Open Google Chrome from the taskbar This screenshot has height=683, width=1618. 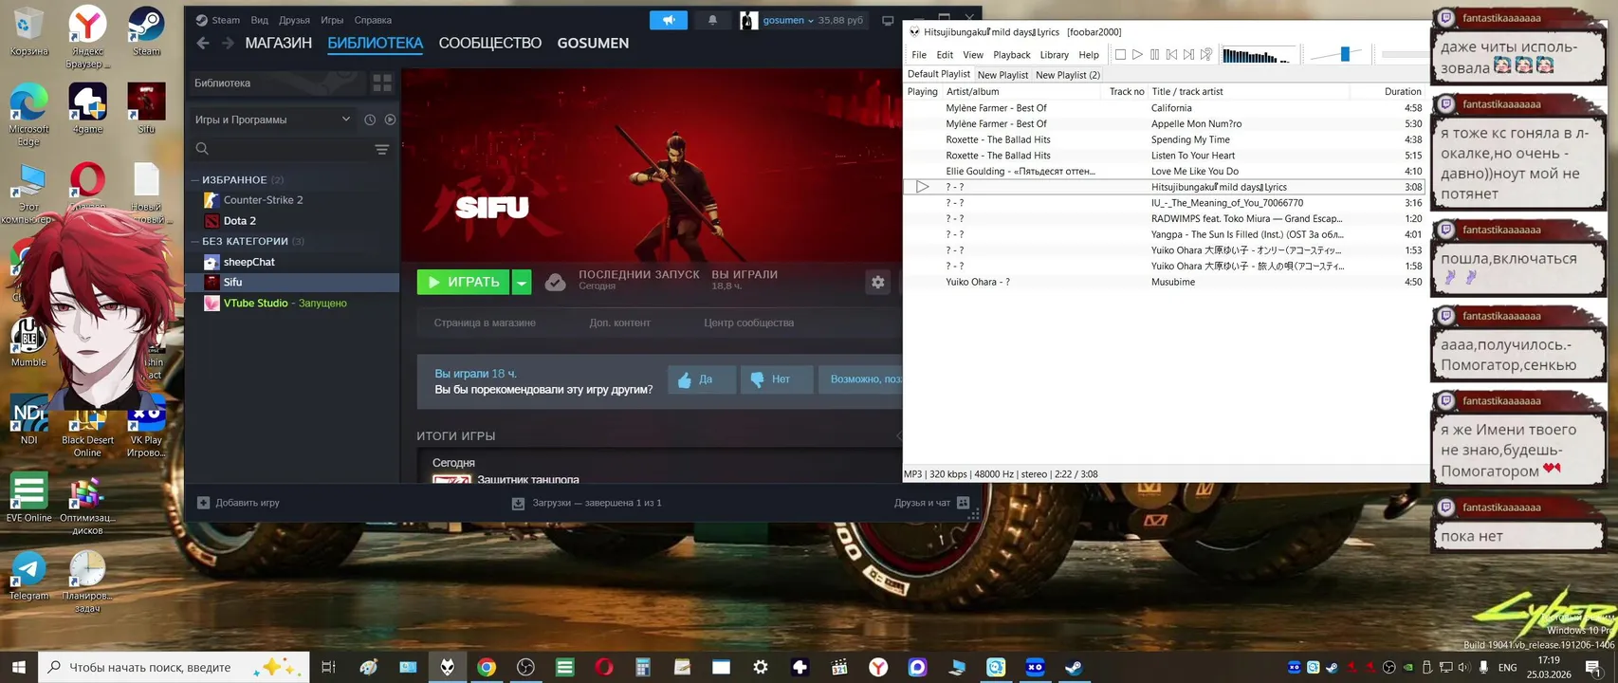[486, 667]
